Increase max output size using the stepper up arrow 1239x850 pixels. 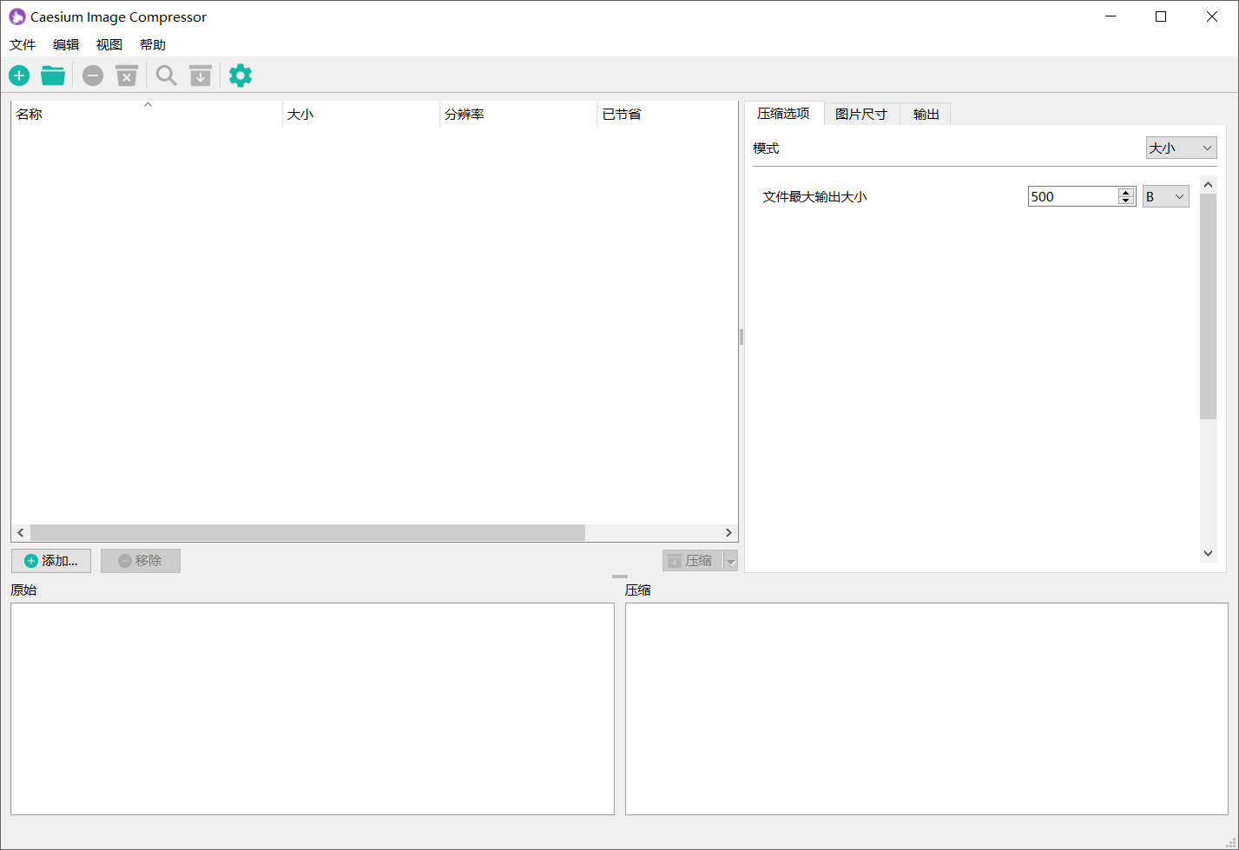[1126, 191]
